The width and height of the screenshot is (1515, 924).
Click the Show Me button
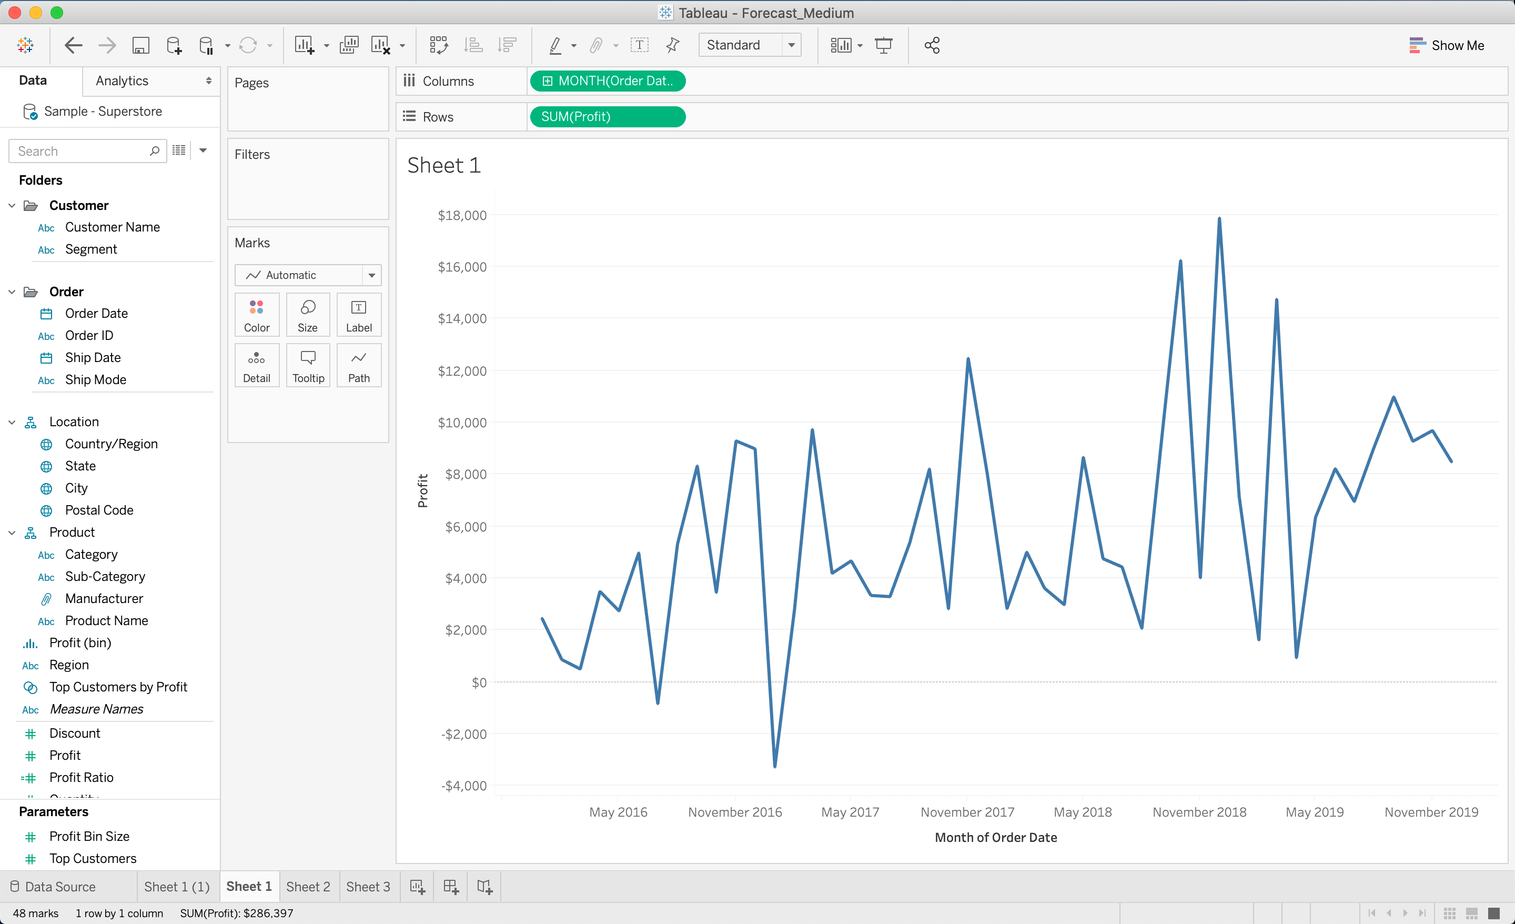click(x=1446, y=45)
